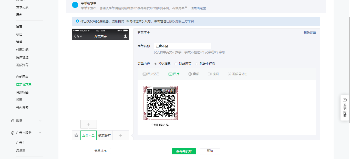Click the profile icon in phone preview header
The width and height of the screenshot is (350, 159).
coord(125,36)
